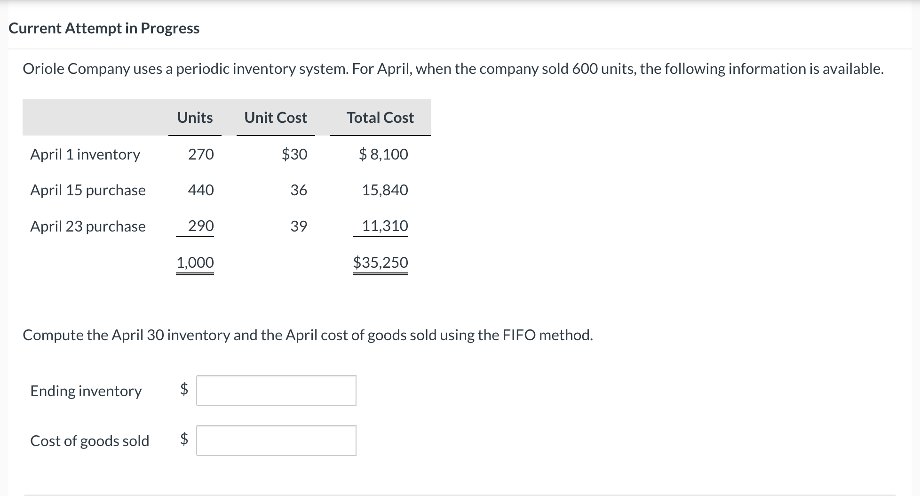Click the 290 units cell
The height and width of the screenshot is (496, 920).
(x=201, y=226)
